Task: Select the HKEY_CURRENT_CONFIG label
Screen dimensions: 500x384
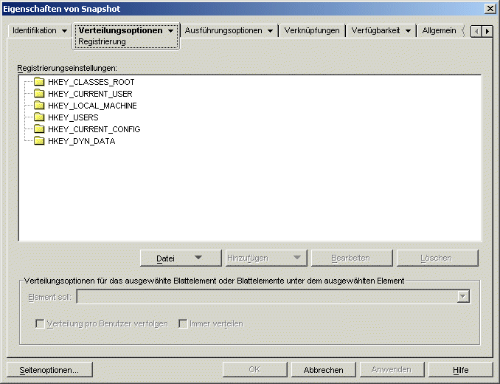Action: point(94,129)
